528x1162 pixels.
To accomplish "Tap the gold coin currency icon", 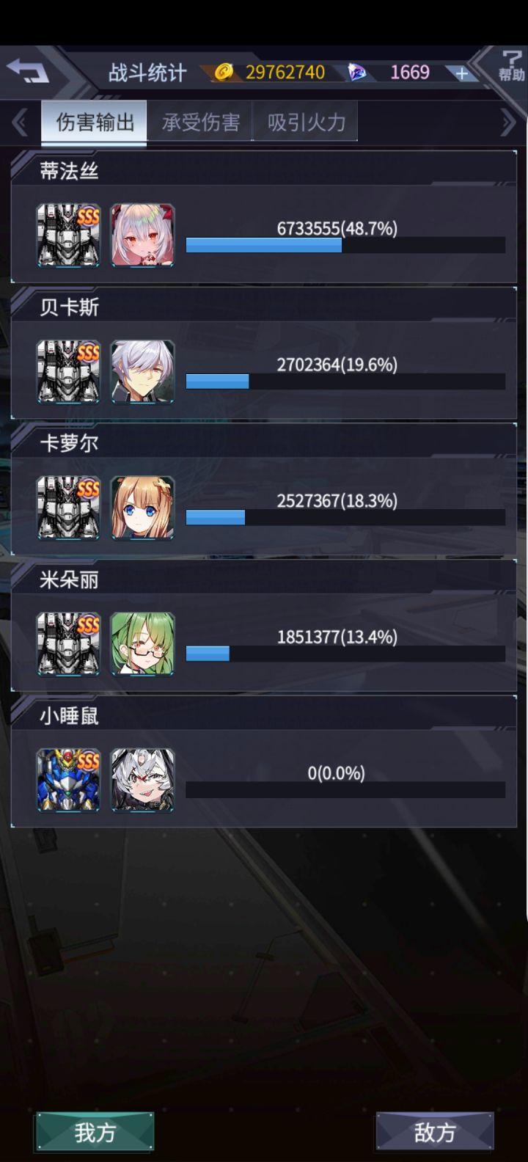I will (224, 71).
